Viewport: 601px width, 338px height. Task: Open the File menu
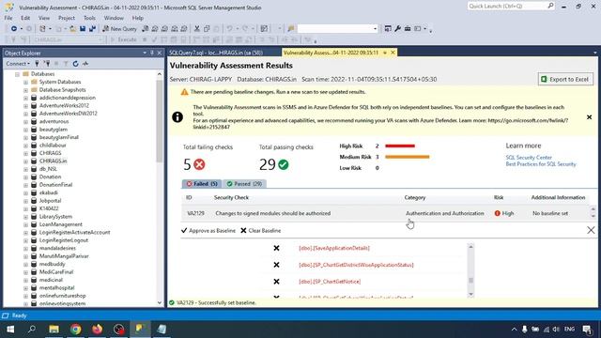(x=8, y=18)
